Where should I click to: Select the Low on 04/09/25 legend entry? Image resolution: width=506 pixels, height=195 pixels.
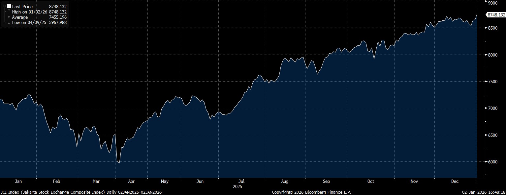[x=29, y=22]
